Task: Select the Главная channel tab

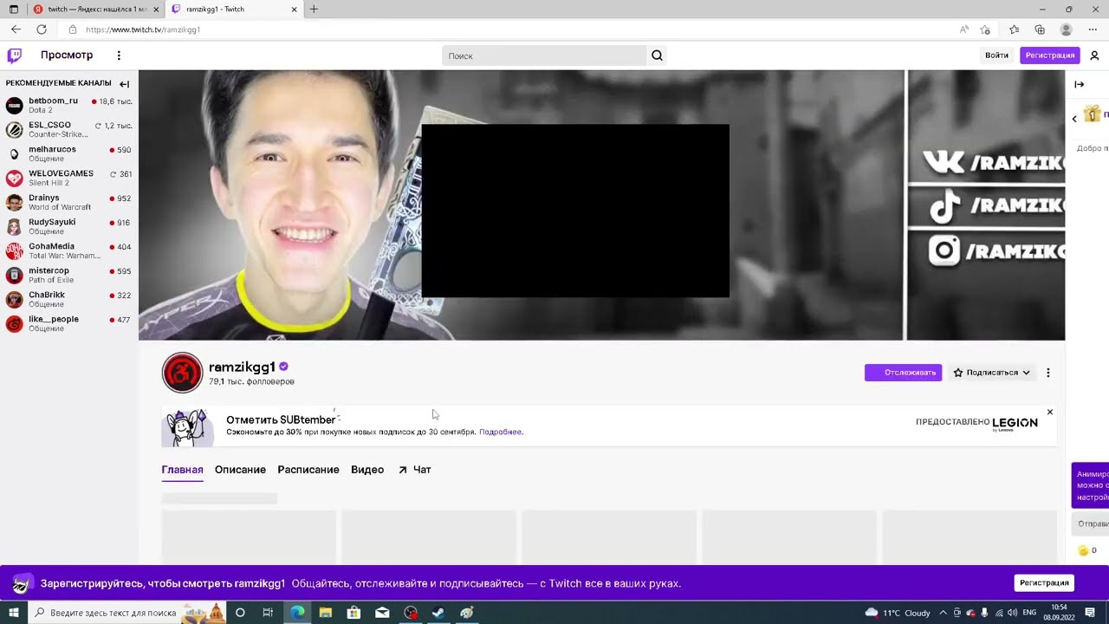Action: [182, 470]
